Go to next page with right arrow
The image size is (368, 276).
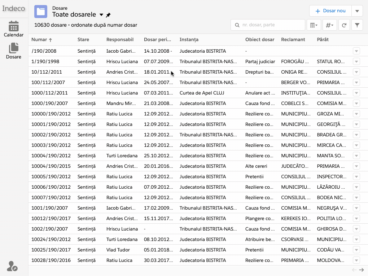click(x=362, y=270)
